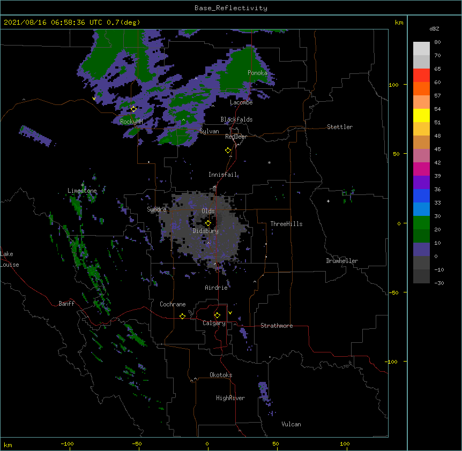This screenshot has width=462, height=451.
Task: Click the Sylvan town label
Action: 209,131
